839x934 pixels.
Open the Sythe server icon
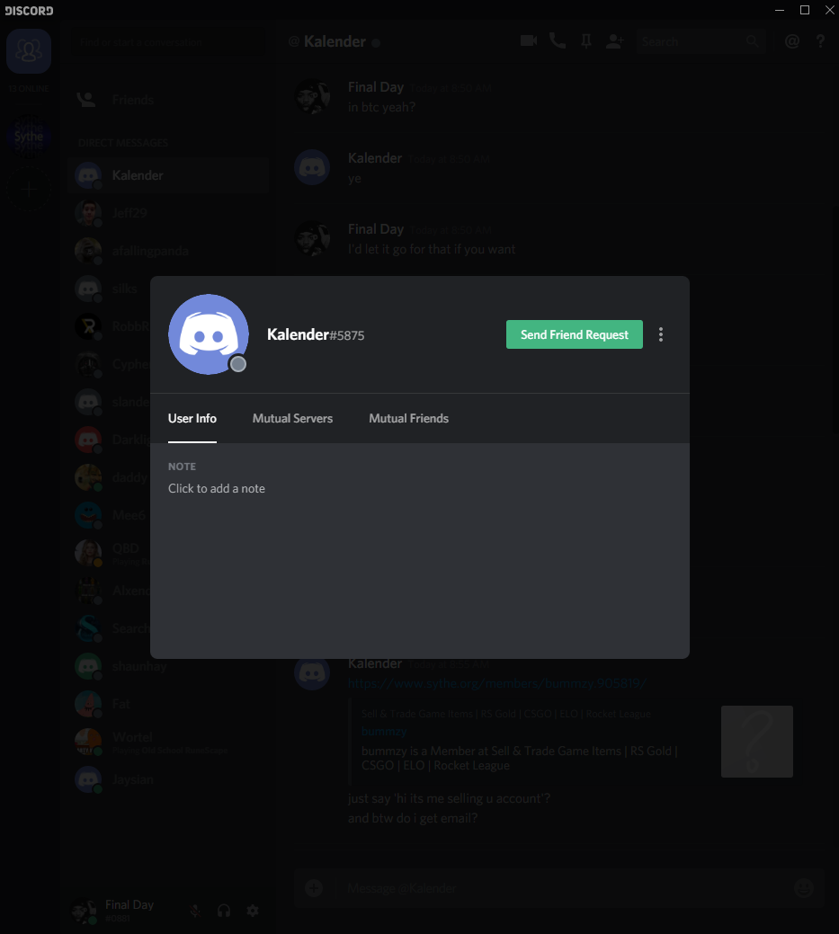click(29, 137)
